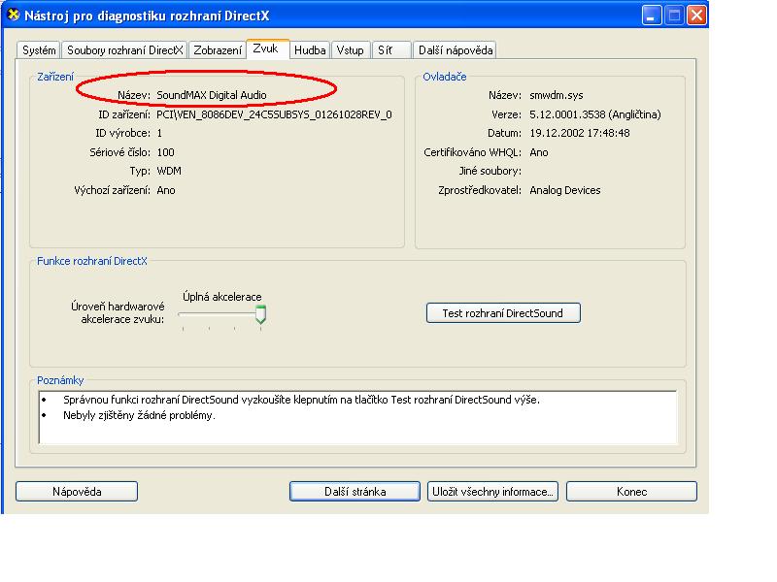Viewport: 777px width, 582px height.
Task: Click the version 5.12.0001.3538 text
Action: tap(595, 114)
